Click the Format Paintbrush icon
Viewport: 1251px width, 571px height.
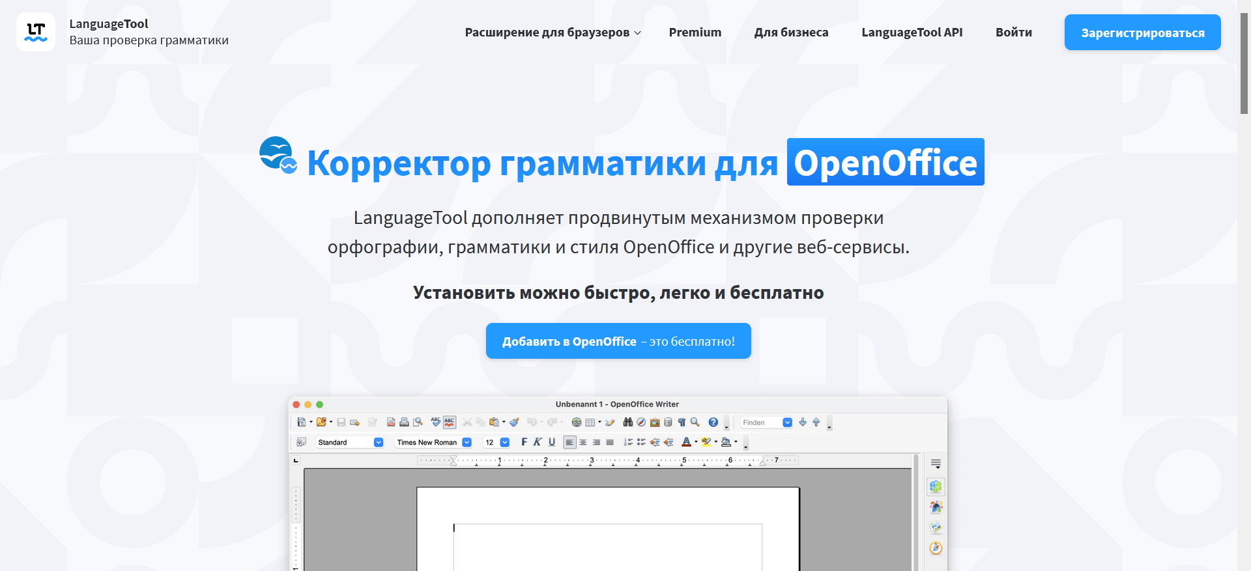click(515, 422)
